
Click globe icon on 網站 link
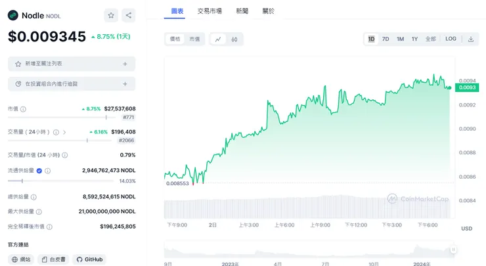pyautogui.click(x=14, y=259)
